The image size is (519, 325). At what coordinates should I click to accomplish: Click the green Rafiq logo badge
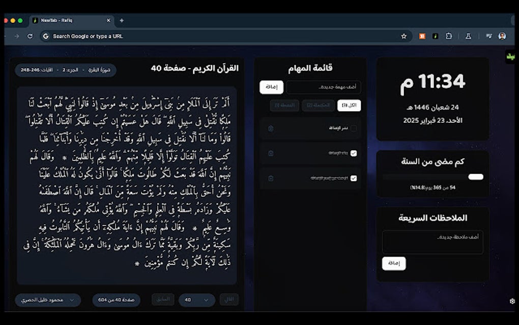510,57
